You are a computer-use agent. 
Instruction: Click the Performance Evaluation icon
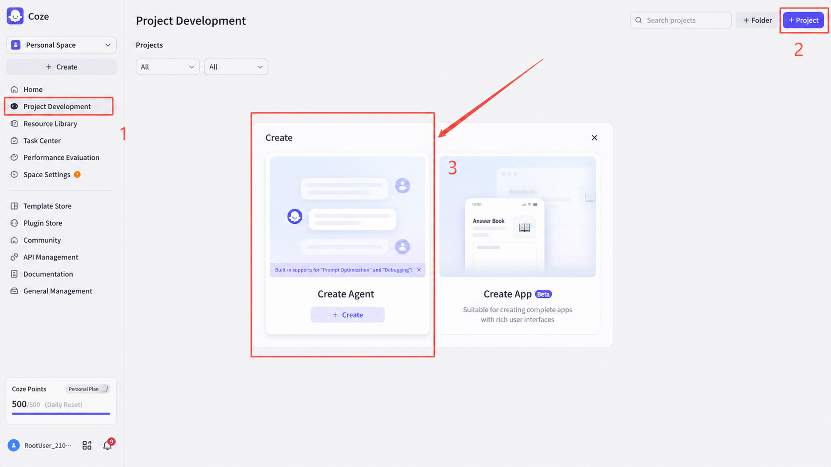click(14, 157)
